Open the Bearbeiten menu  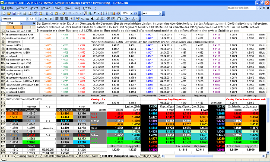[x=22, y=8]
